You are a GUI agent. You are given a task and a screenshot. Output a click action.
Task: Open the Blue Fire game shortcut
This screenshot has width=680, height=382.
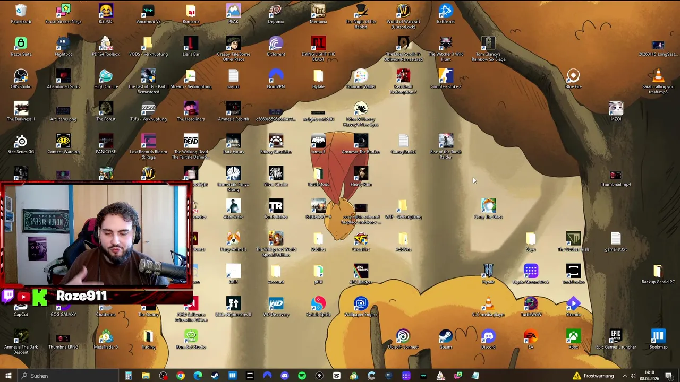point(573,79)
